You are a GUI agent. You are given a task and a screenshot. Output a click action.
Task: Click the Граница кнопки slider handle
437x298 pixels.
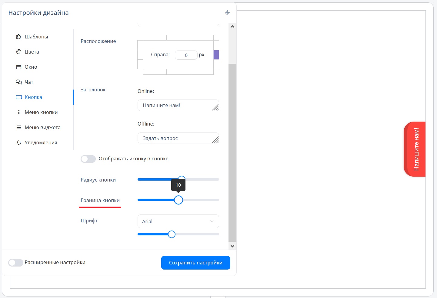178,200
